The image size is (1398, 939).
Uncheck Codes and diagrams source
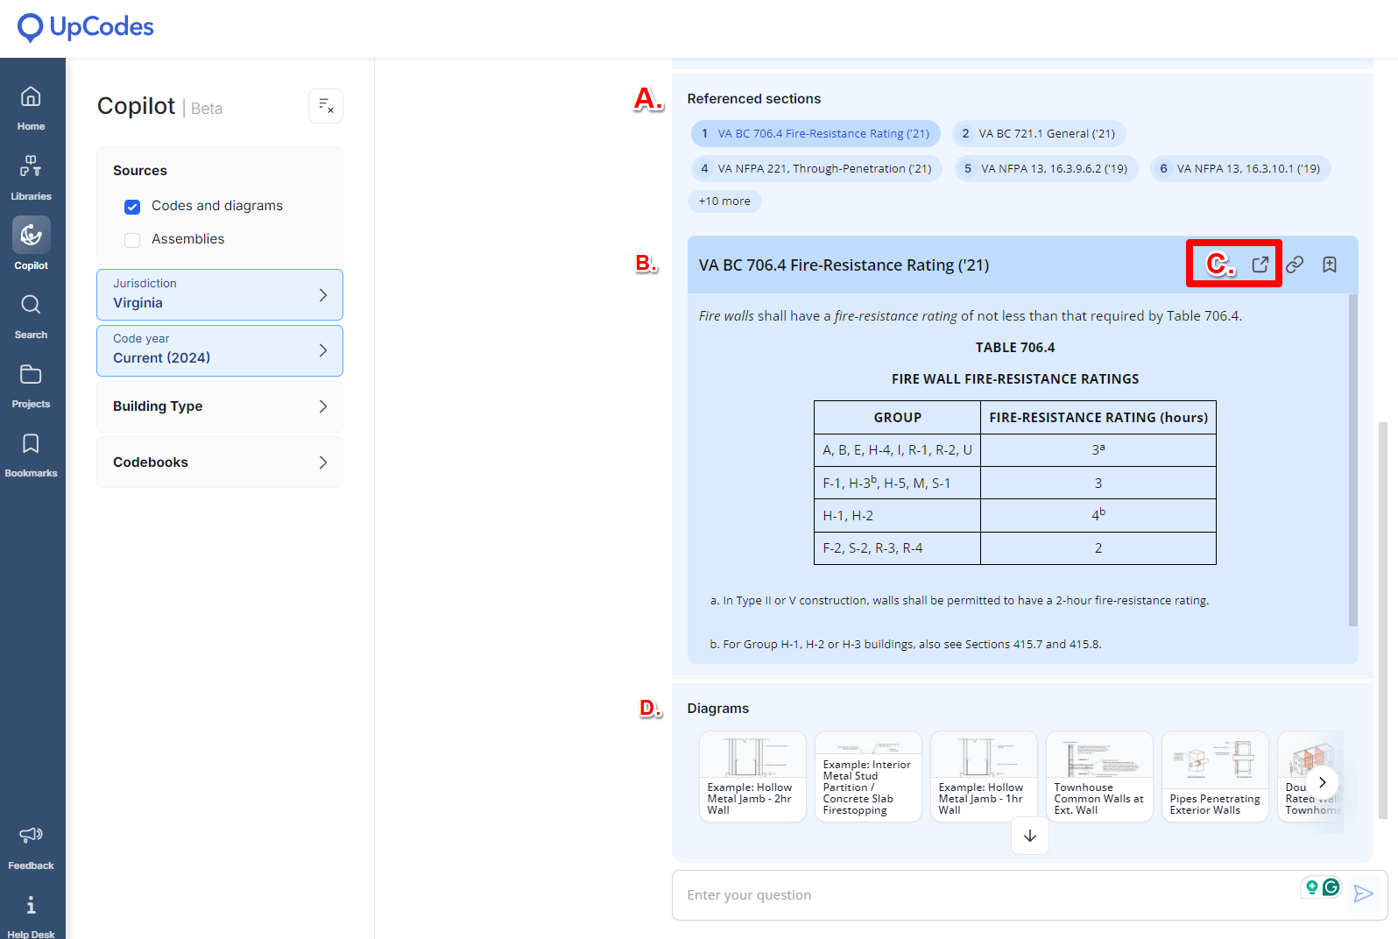point(132,207)
